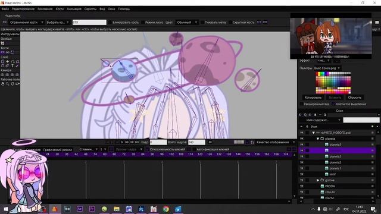This screenshot has width=381, height=214.
Task: Open the Сглажен... interpolation dropdown
Action: point(88,149)
